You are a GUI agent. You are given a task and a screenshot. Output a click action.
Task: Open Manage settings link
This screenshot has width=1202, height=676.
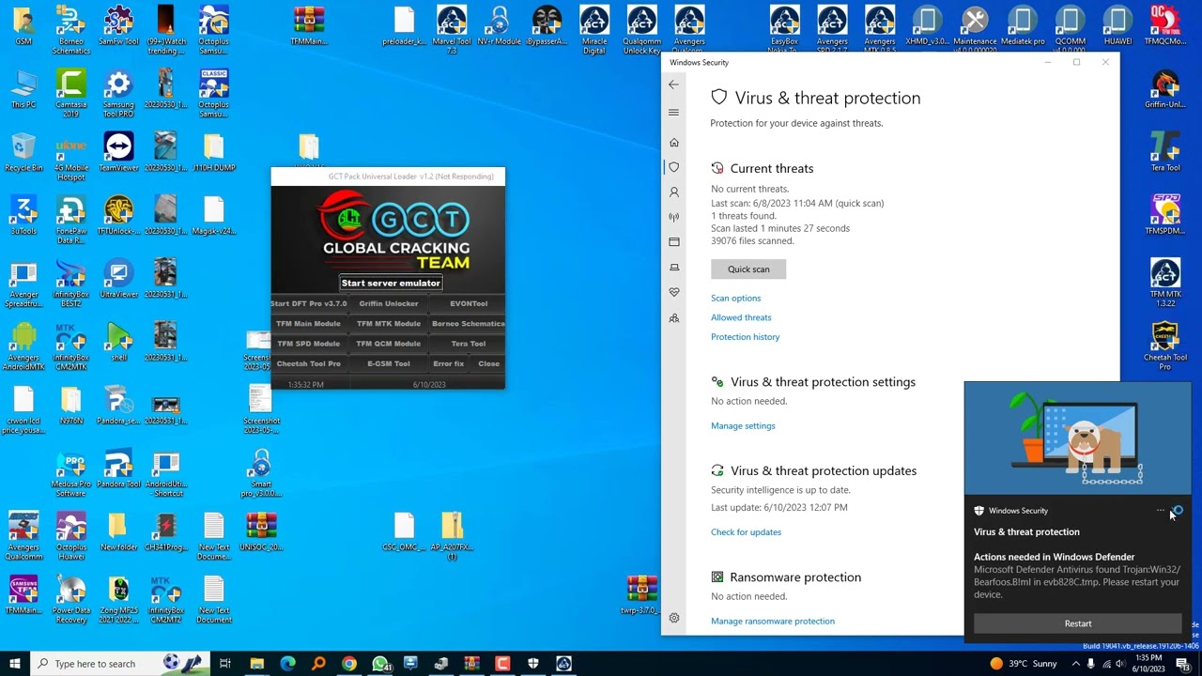pos(743,425)
